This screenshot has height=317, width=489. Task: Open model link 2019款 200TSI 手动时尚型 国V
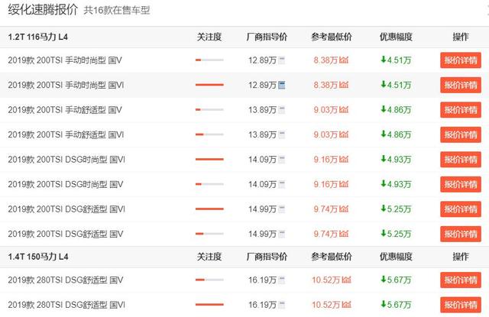(x=65, y=60)
